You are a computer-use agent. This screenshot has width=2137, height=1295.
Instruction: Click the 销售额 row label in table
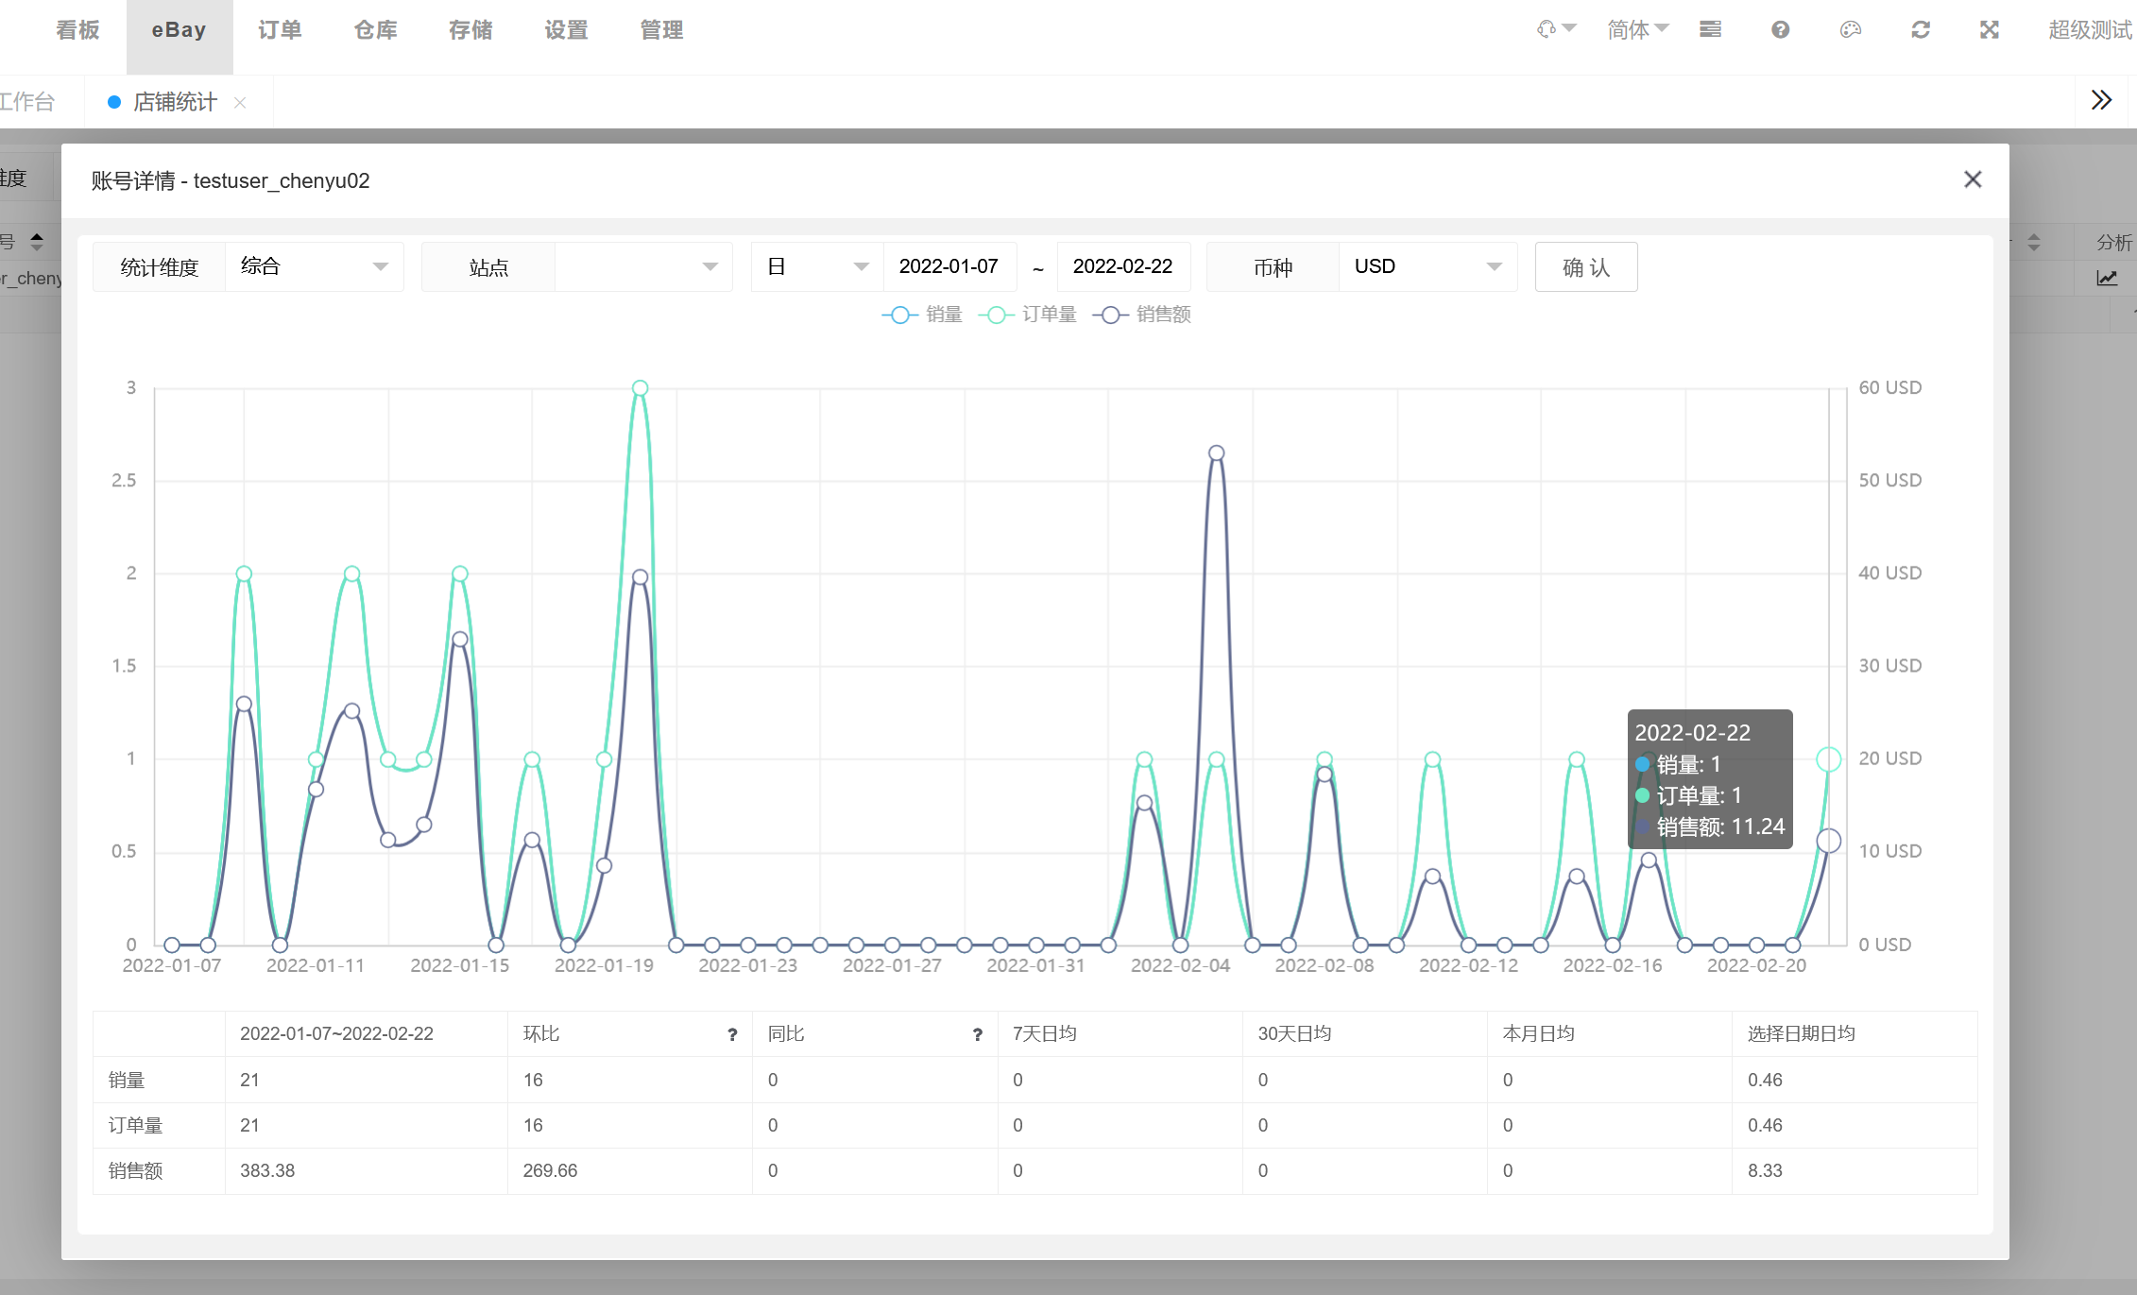[135, 1170]
